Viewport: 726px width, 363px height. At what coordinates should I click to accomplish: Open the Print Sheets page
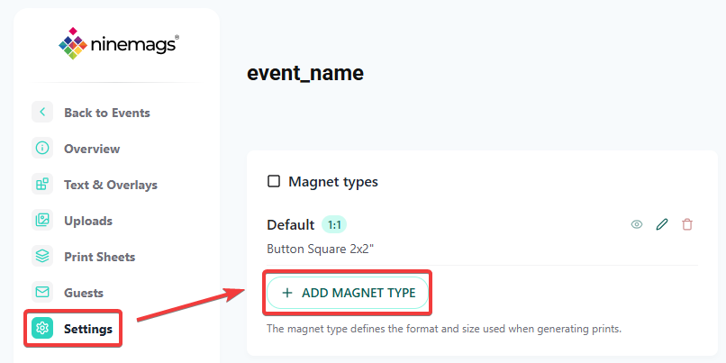click(100, 257)
